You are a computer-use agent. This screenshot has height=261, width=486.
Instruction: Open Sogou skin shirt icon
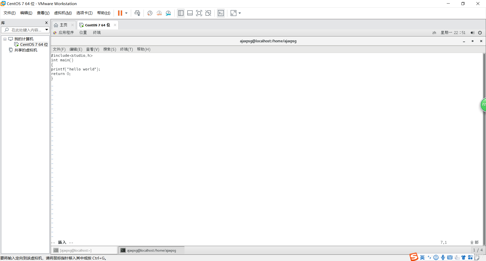click(463, 257)
